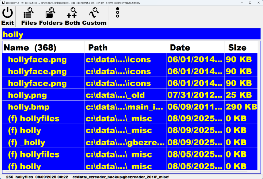
Task: Click the 290 KB size cell
Action: [242, 107]
